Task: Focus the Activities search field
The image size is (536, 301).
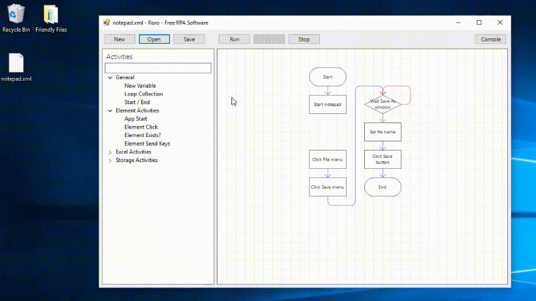Action: [158, 68]
